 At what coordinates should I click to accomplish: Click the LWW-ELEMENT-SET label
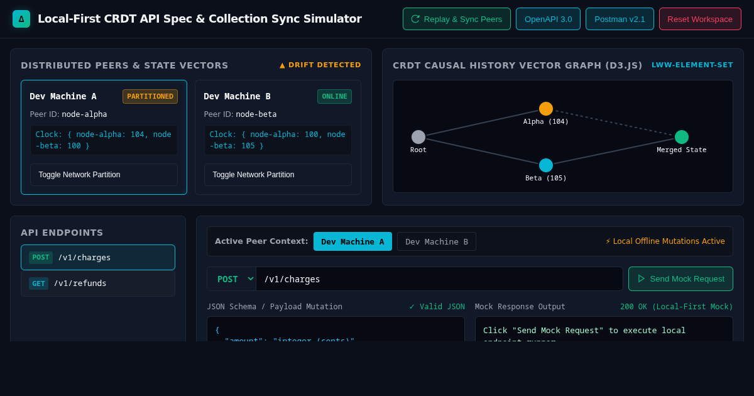point(692,65)
